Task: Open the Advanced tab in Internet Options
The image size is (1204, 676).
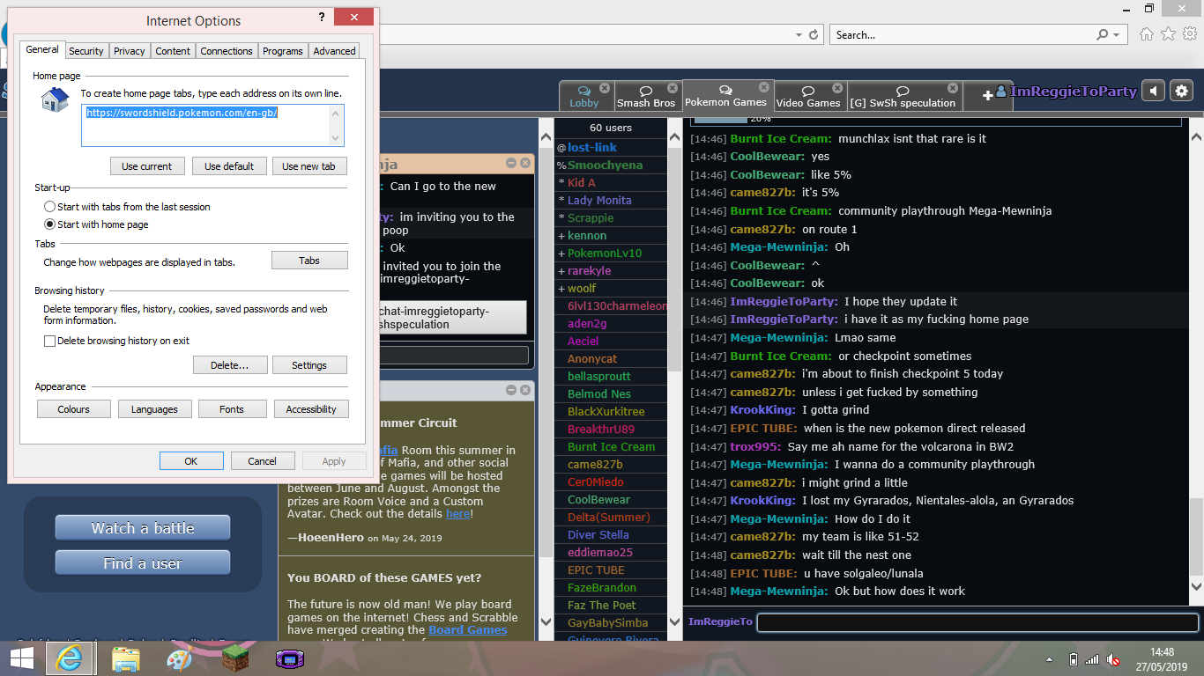Action: 335,51
